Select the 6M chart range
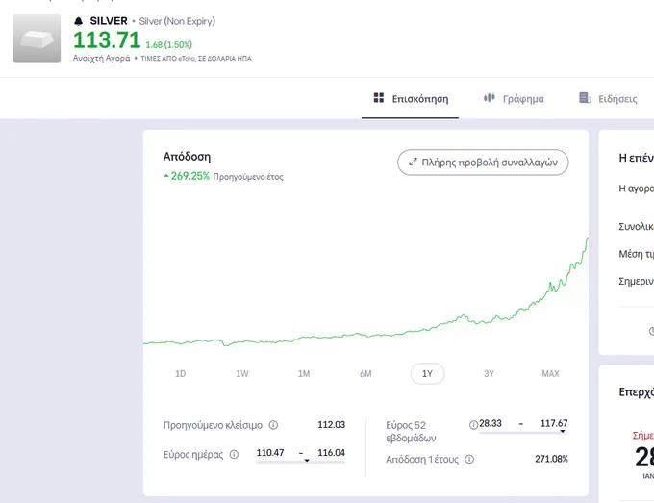 tap(365, 374)
